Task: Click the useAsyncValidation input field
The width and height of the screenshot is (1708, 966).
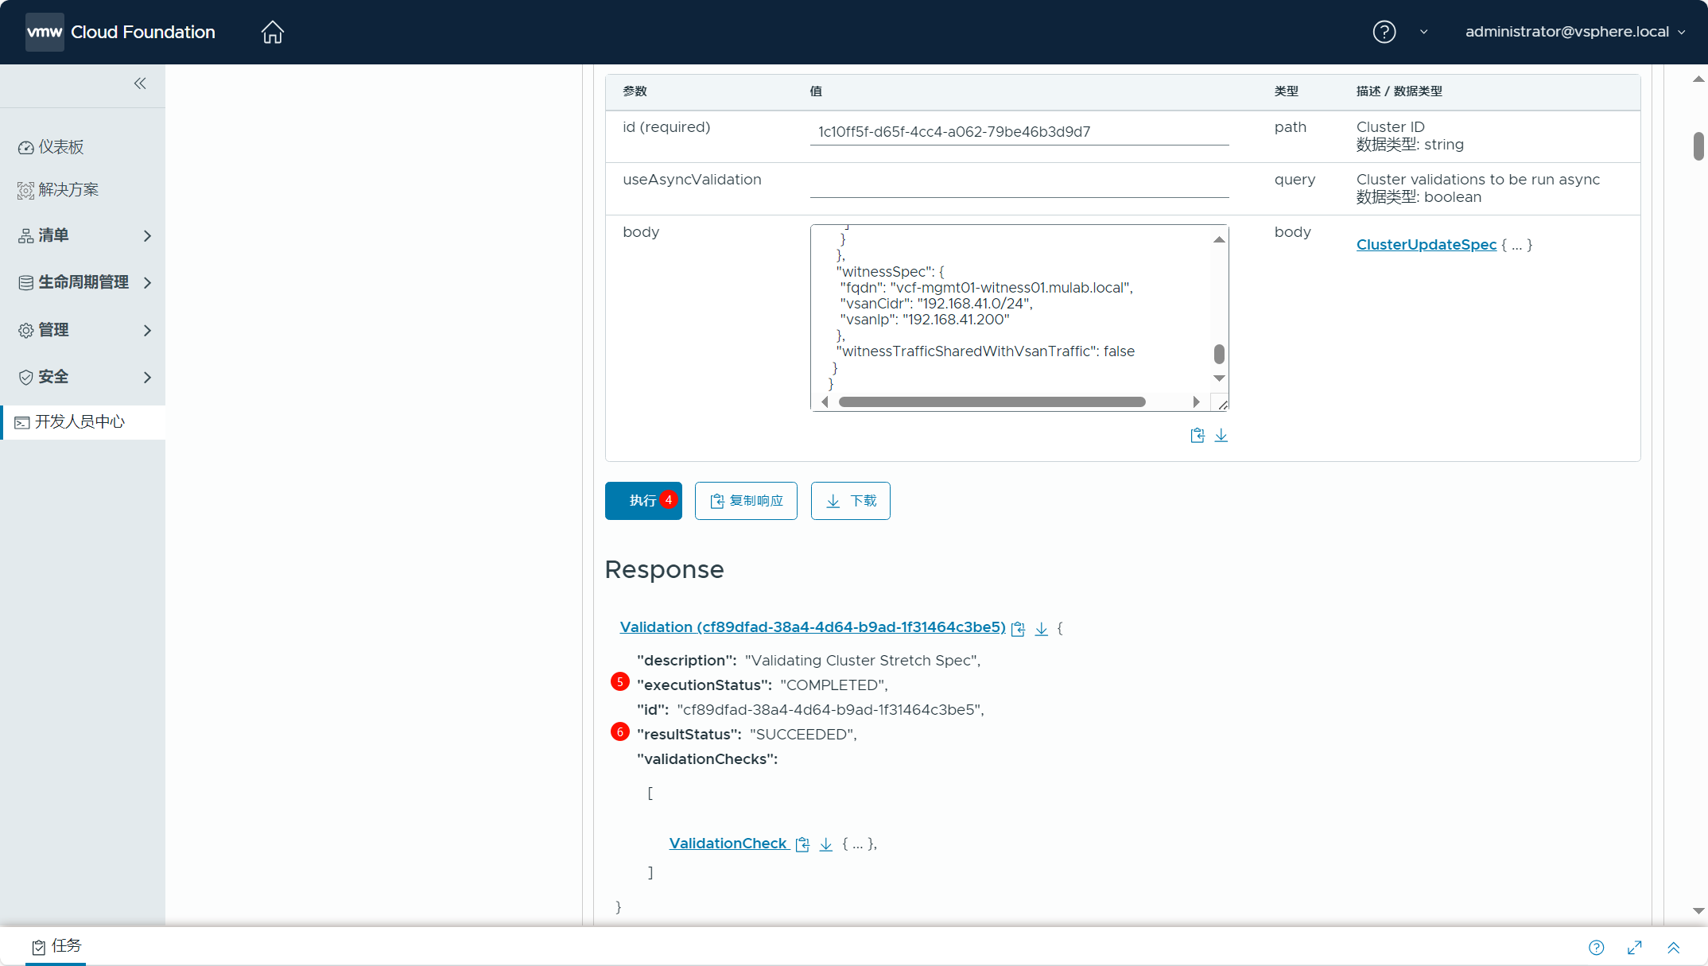Action: 1019,185
